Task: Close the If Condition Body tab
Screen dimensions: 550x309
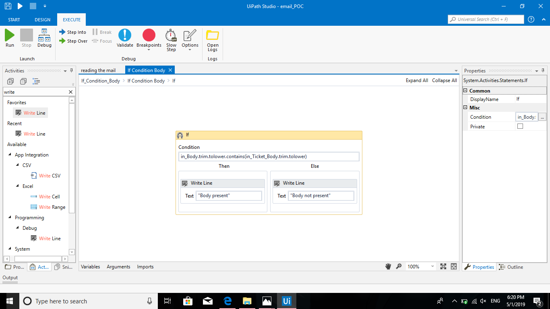Action: [170, 70]
